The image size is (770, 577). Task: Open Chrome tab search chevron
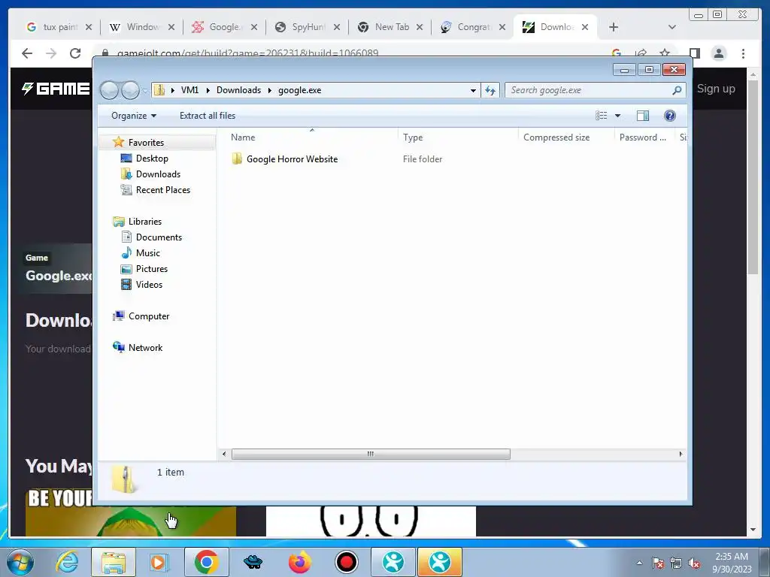(672, 27)
